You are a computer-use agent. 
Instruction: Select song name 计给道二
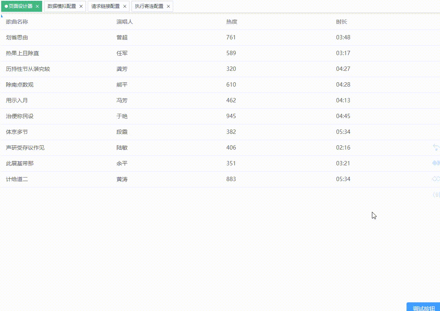17,179
